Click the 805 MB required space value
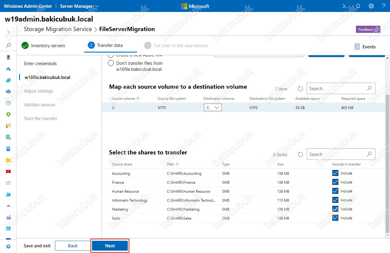This screenshot has width=390, height=253. point(347,108)
